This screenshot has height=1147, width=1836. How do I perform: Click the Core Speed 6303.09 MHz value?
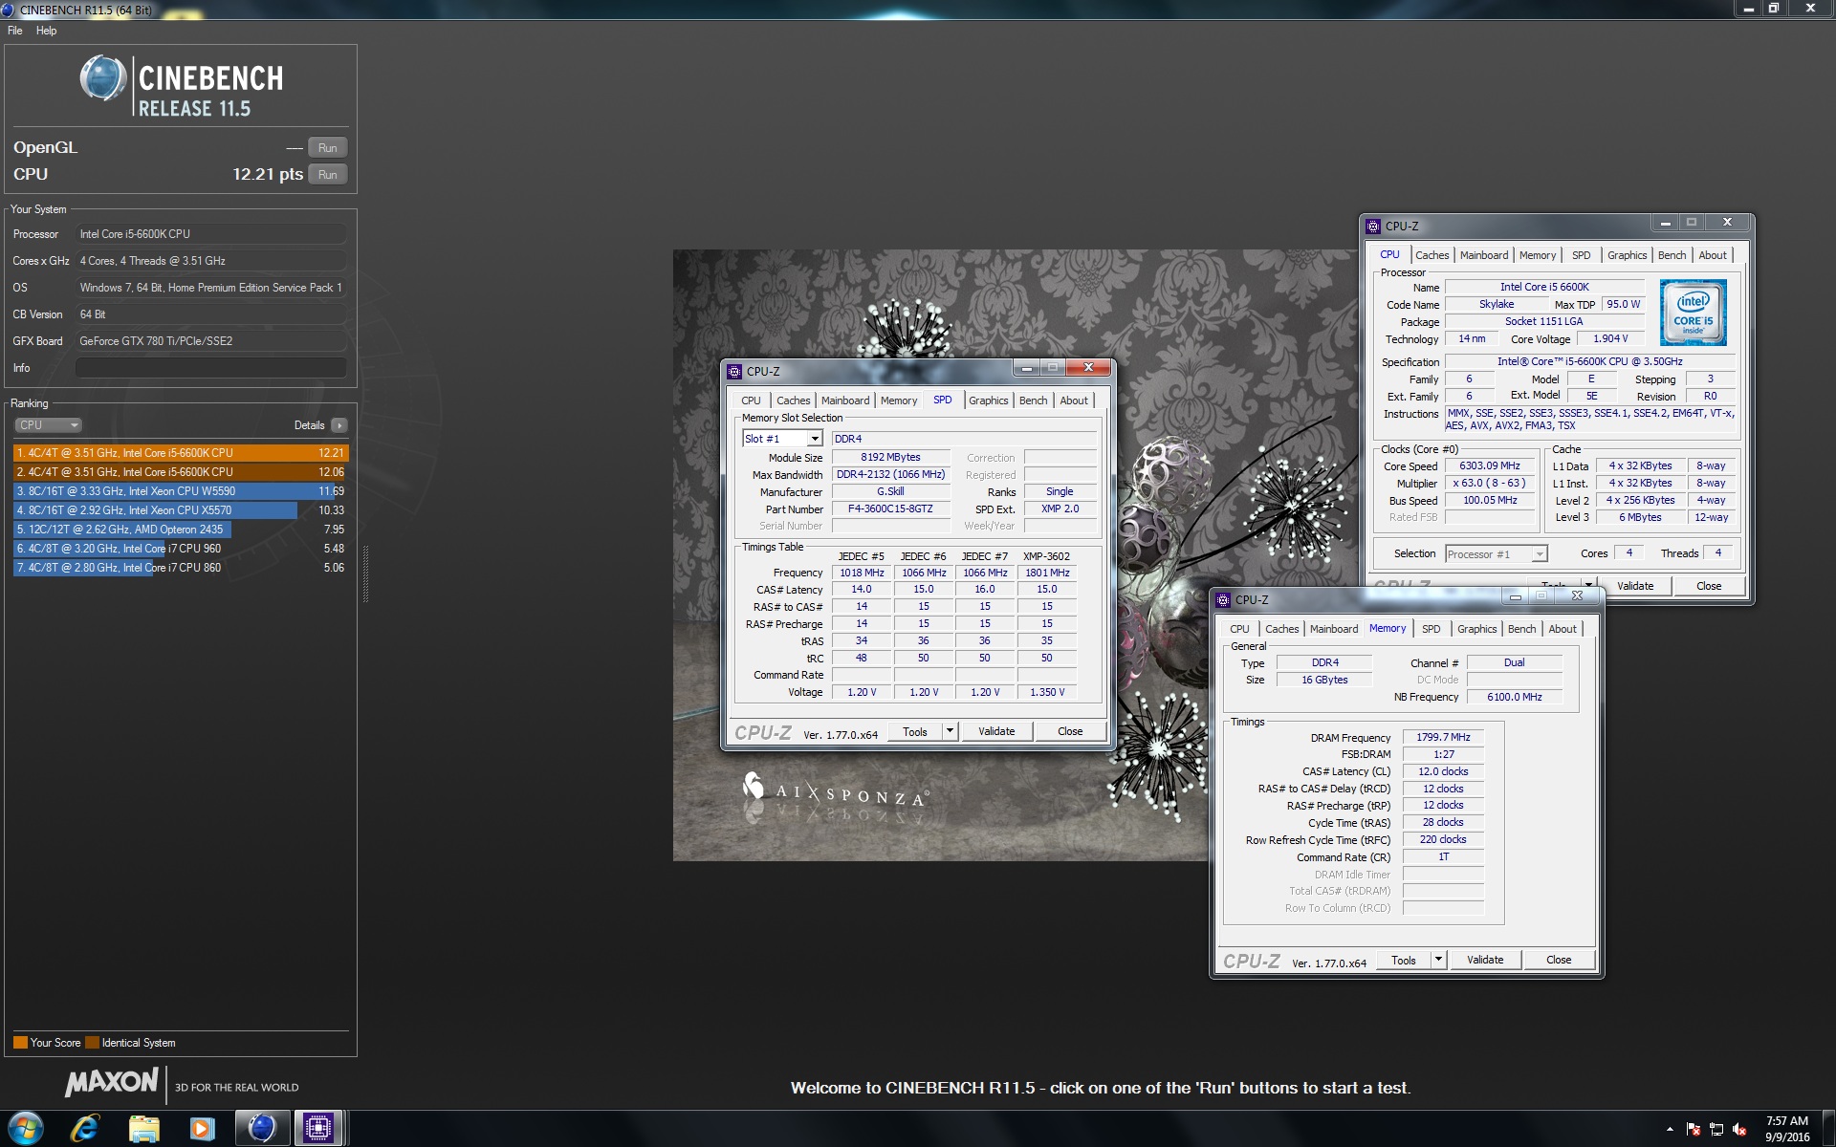pyautogui.click(x=1489, y=466)
